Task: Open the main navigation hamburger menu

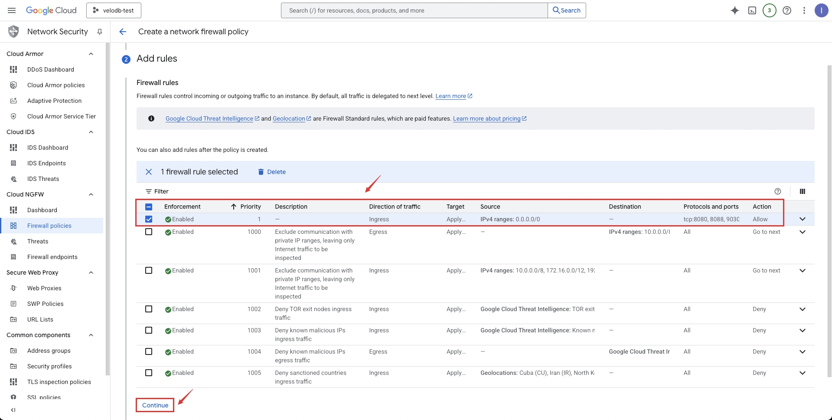Action: point(12,10)
